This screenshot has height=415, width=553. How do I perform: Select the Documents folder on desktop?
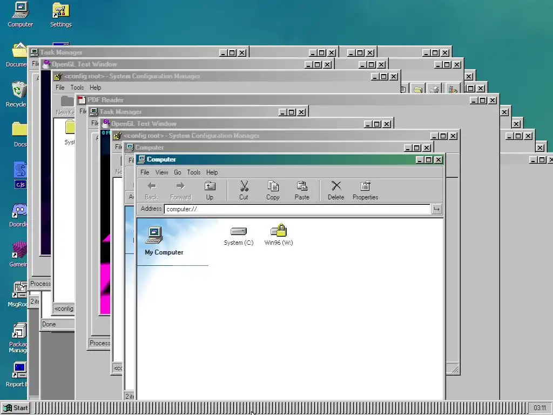16,55
